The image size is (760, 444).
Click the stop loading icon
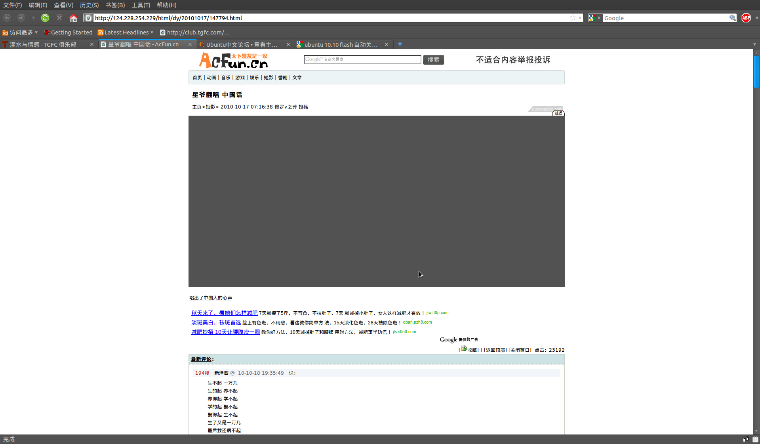59,18
